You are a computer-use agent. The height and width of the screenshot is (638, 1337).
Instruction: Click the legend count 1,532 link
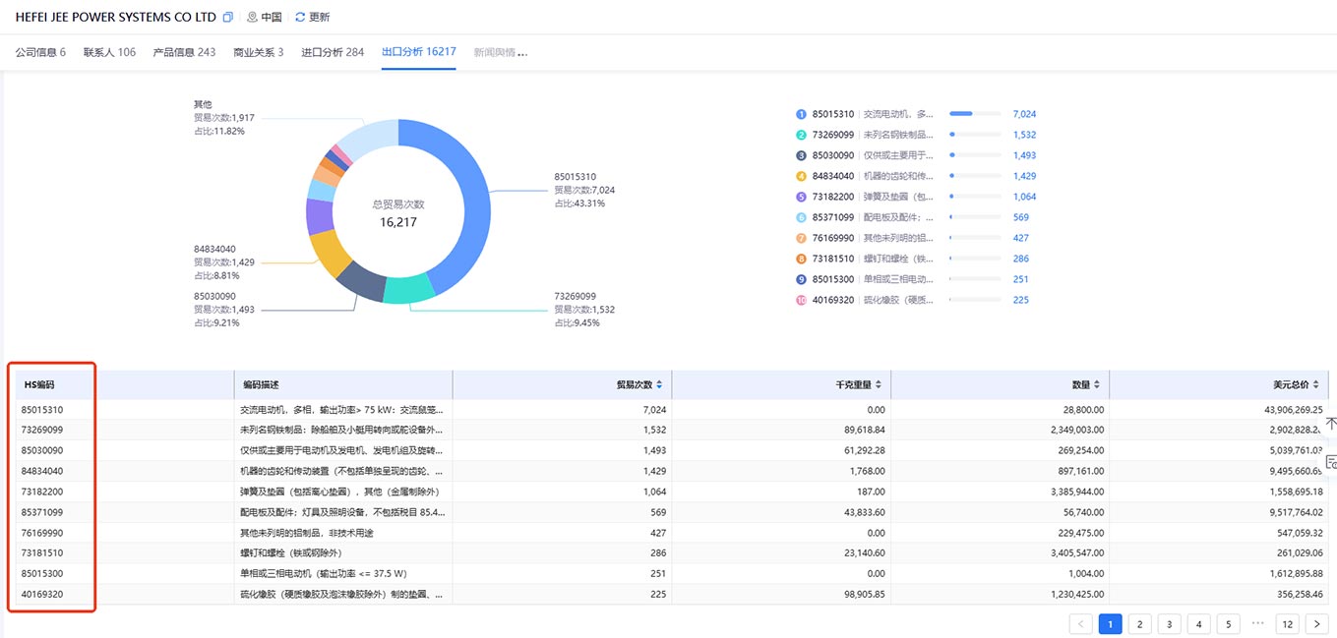click(1024, 135)
